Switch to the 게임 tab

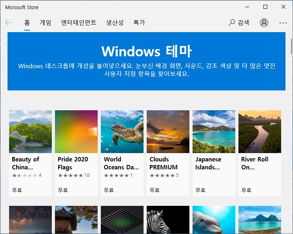[x=45, y=23]
